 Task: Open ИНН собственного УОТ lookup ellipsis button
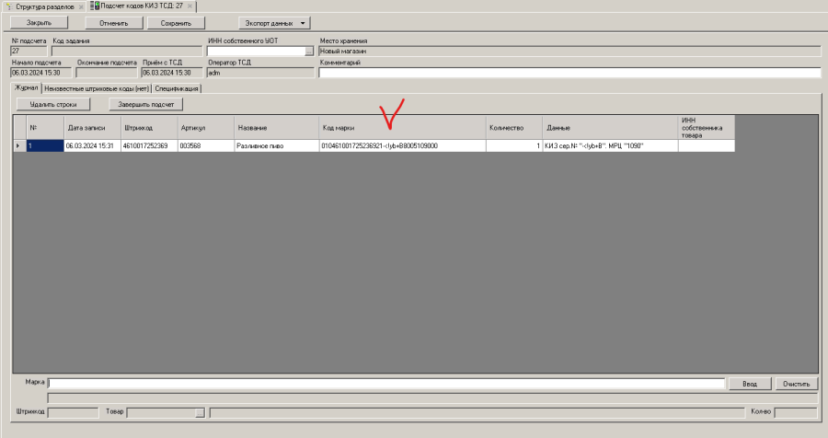tap(309, 52)
